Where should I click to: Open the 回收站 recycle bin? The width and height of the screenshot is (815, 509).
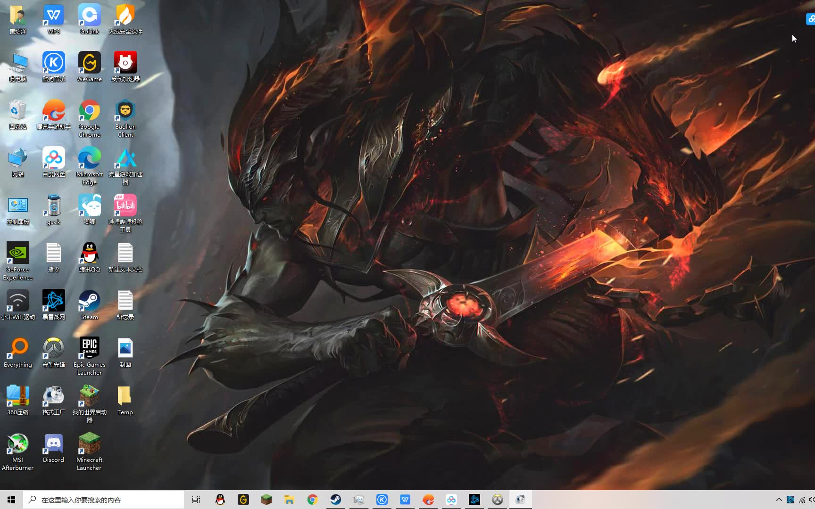tap(18, 115)
